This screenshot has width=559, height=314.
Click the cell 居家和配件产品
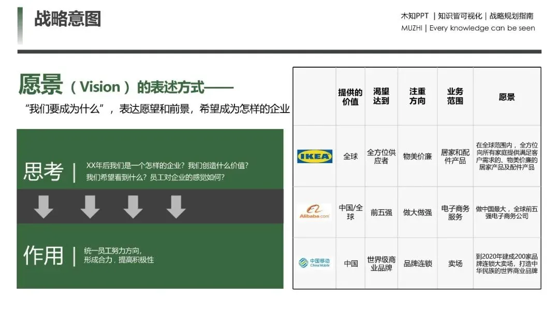click(455, 156)
